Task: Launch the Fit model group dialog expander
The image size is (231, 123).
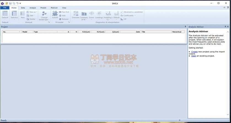Action: (x=69, y=22)
